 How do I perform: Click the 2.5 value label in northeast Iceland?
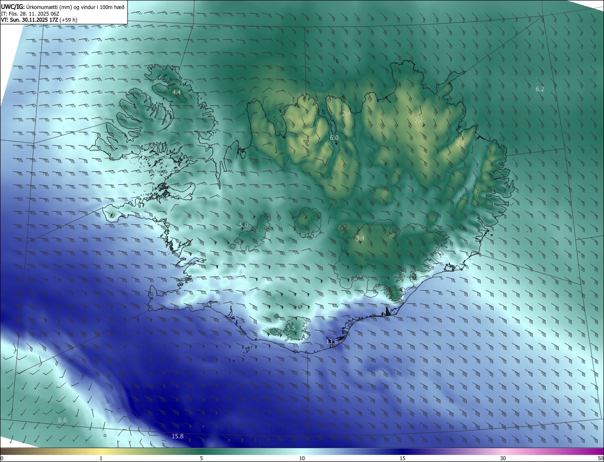[460, 143]
